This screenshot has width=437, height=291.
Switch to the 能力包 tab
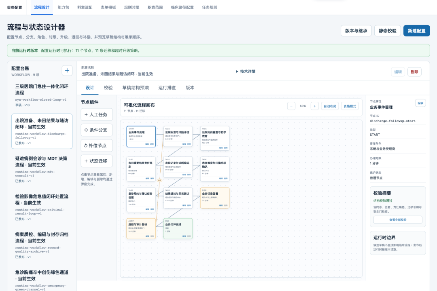pos(63,7)
